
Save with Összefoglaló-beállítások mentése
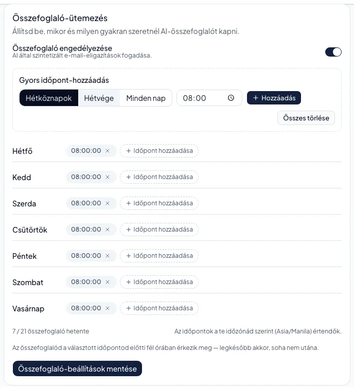tap(78, 368)
